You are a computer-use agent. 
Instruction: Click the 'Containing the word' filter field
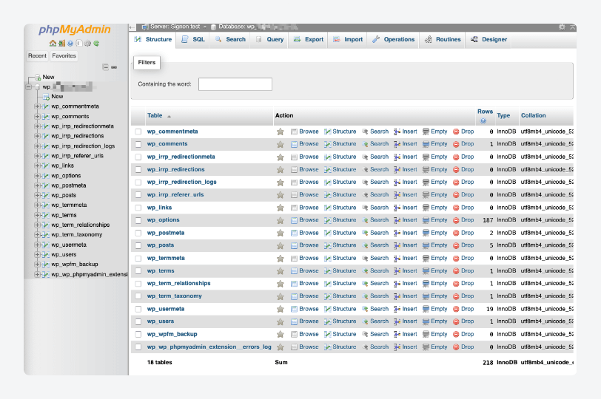tap(235, 84)
